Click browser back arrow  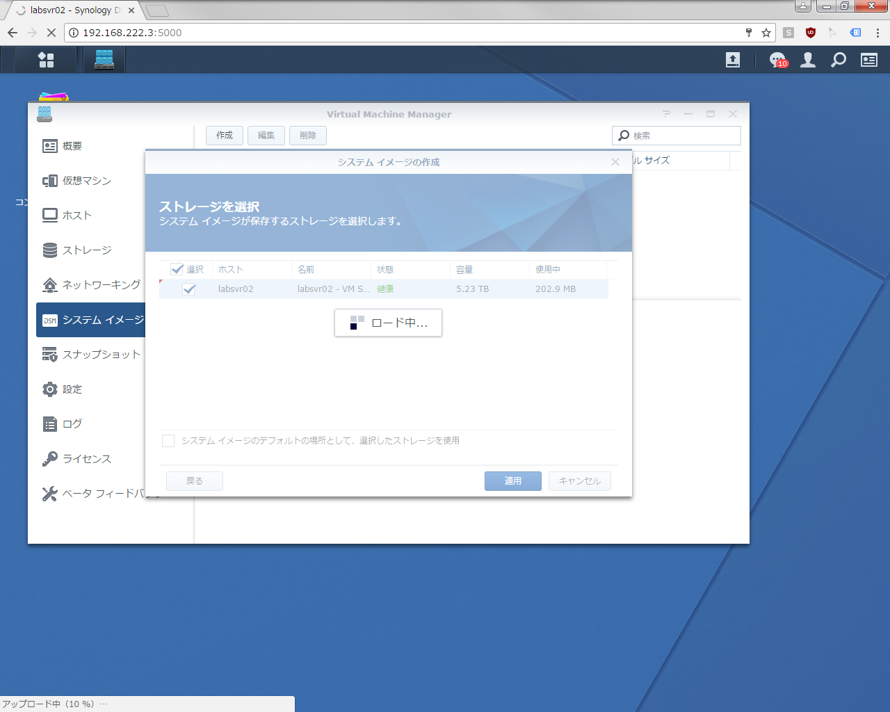click(x=13, y=33)
